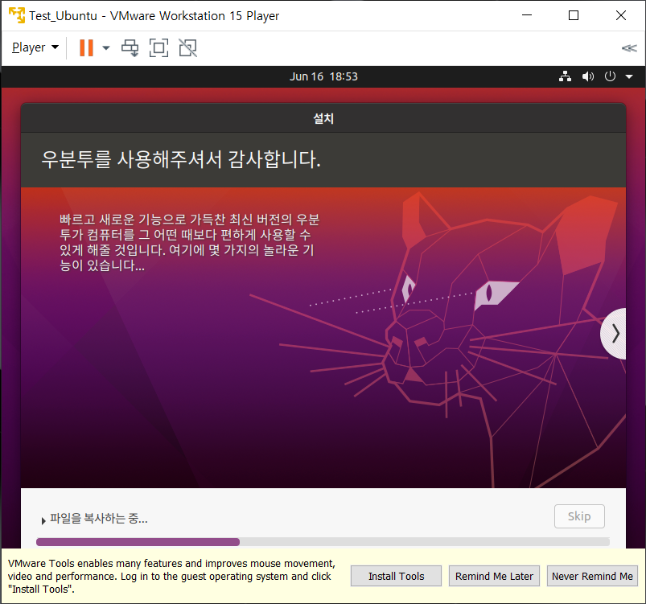Toggle the Unity mode icon
Viewport: 646px width, 604px height.
188,47
